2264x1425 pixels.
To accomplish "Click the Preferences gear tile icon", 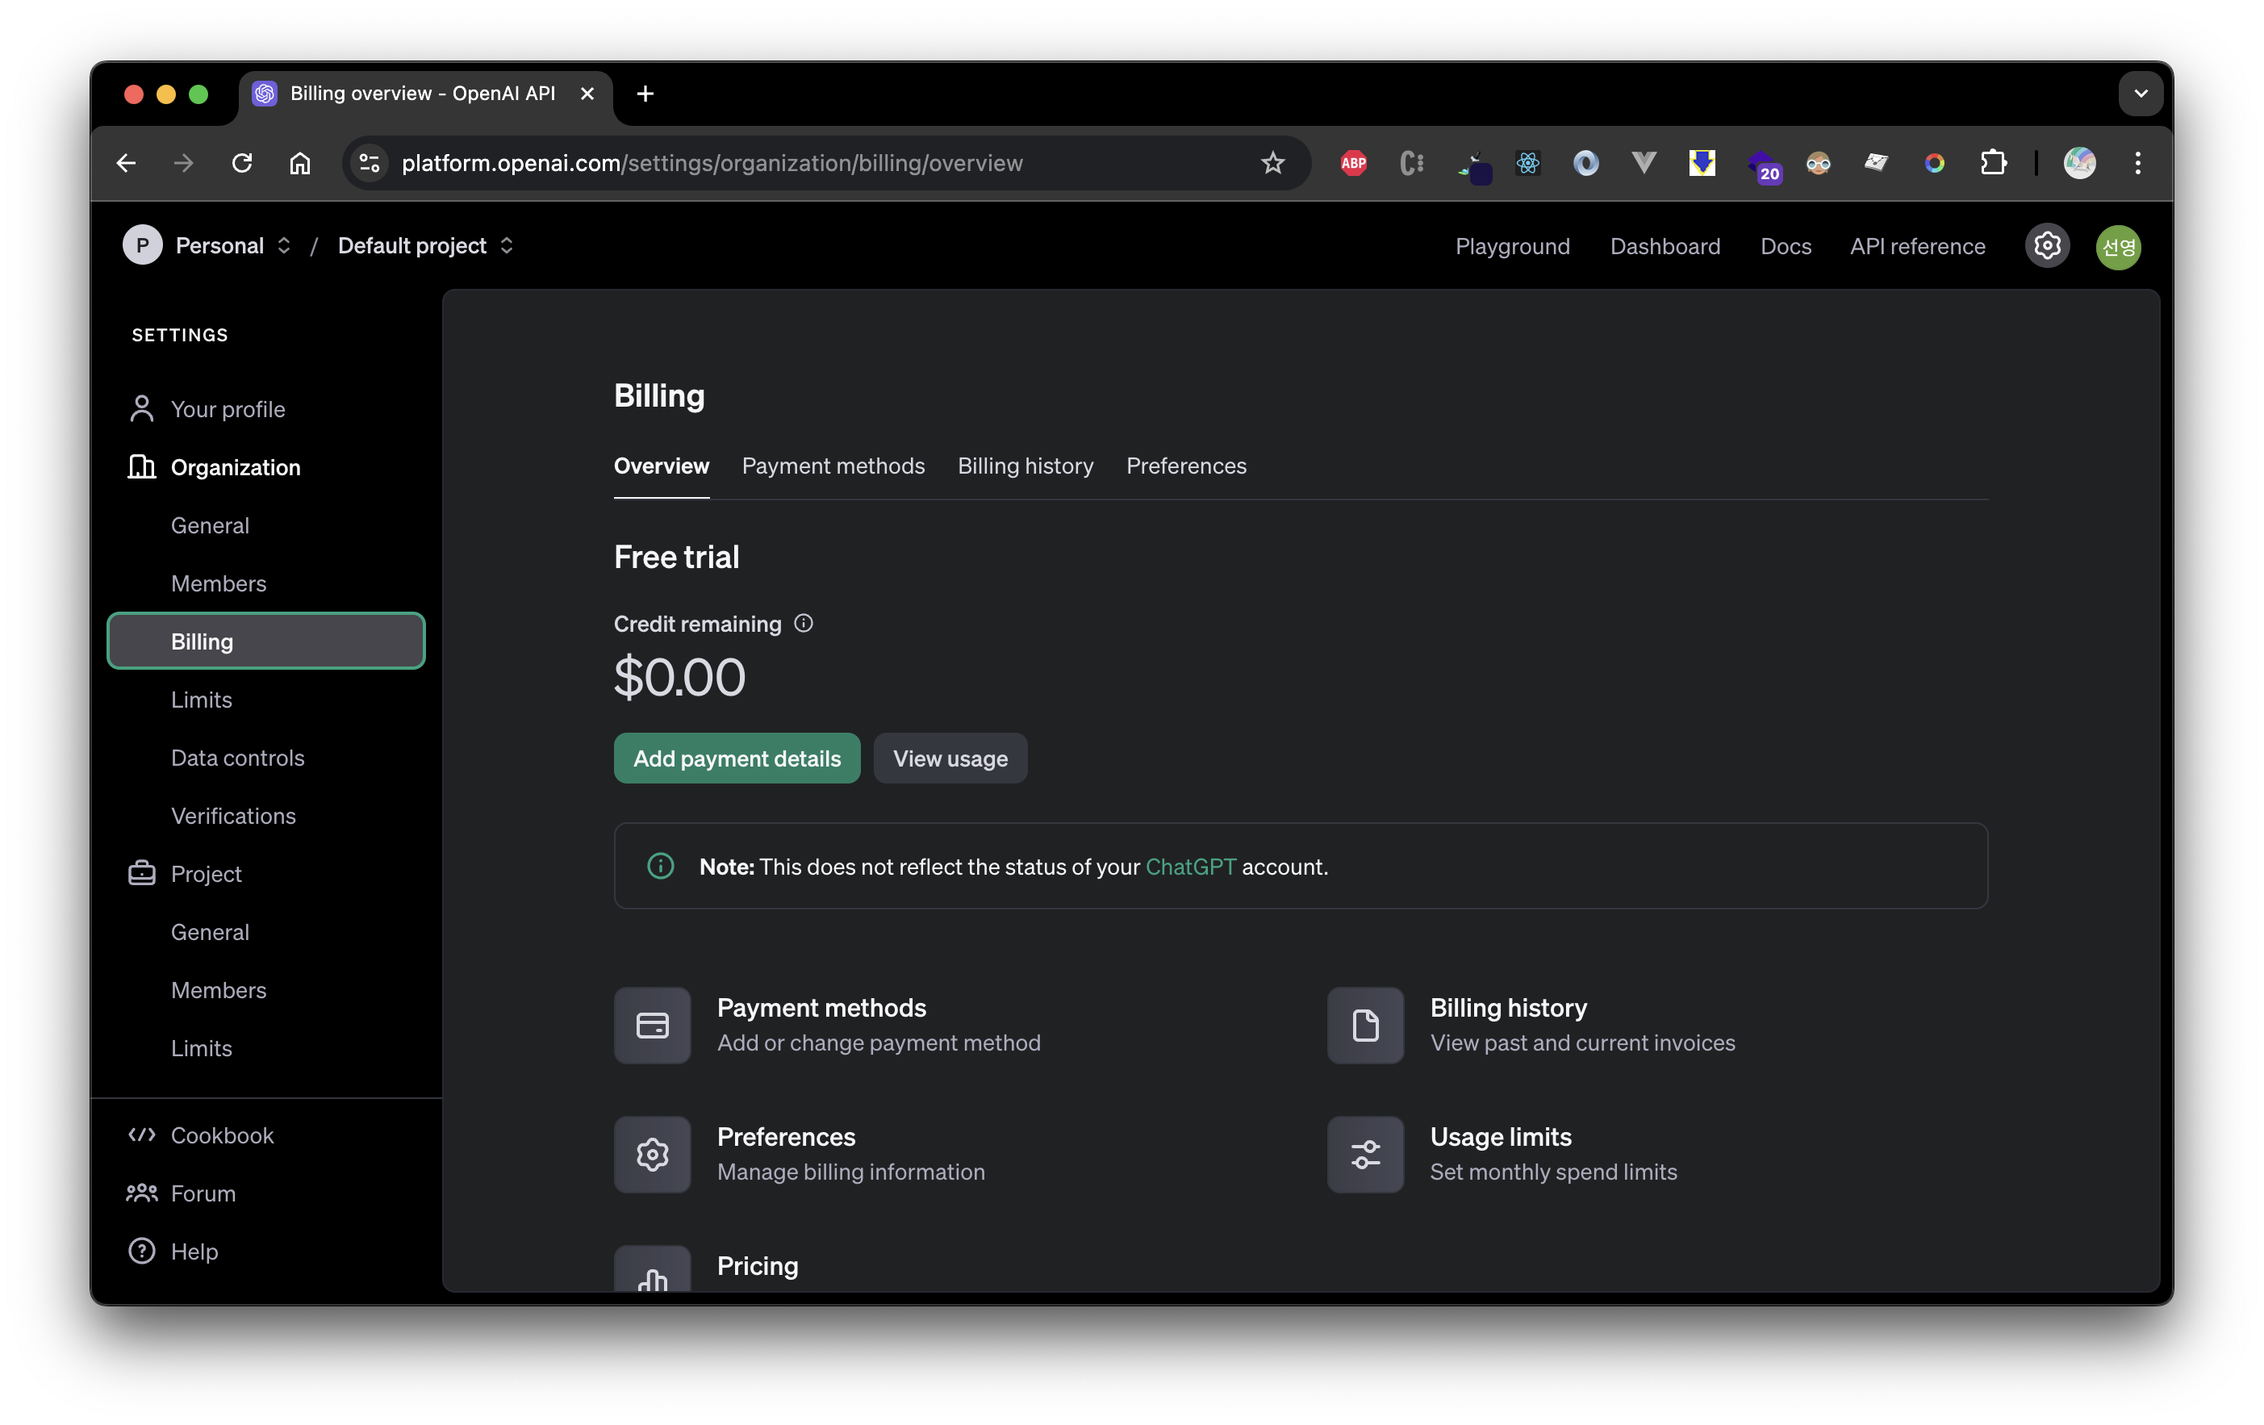I will click(x=653, y=1155).
